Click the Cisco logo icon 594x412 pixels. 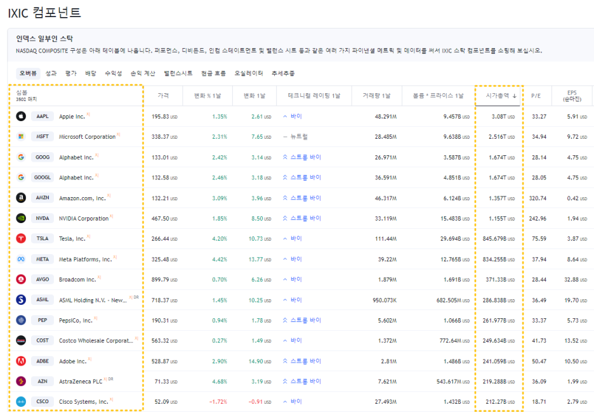(x=21, y=401)
